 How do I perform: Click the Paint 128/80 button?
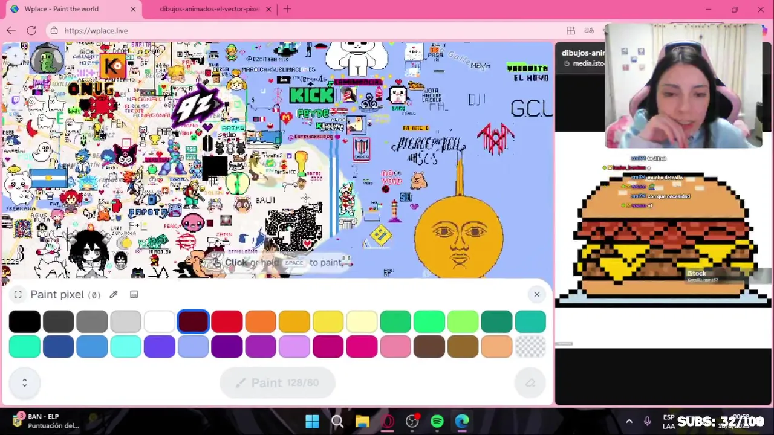[277, 383]
